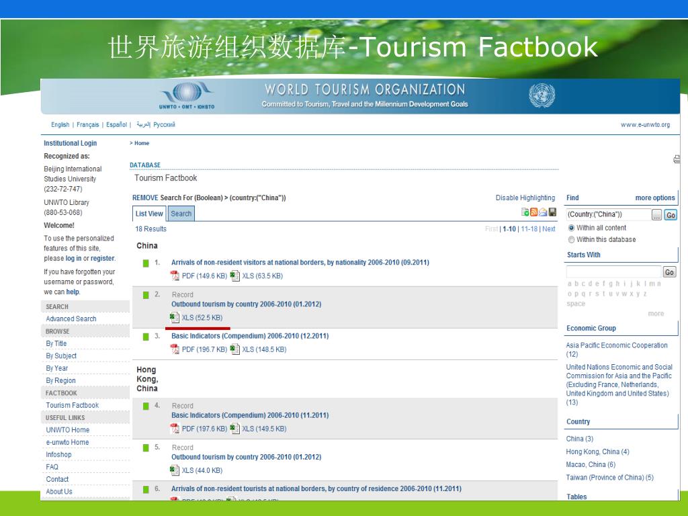688x516 pixels.
Task: Select 'Within all content' radio button
Action: [571, 228]
